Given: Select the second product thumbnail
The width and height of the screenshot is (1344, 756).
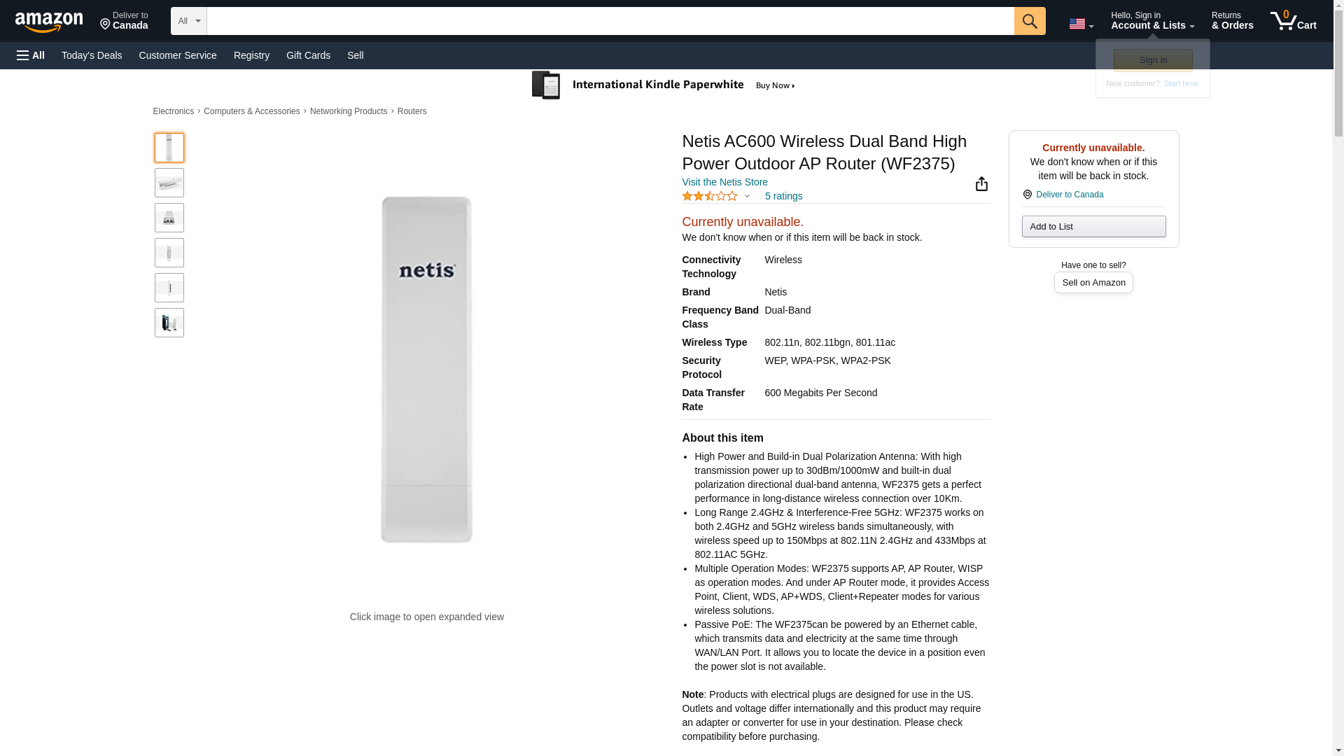Looking at the screenshot, I should coord(169,183).
